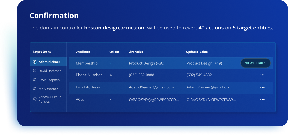Click the Product Design (+20) live value
This screenshot has height=135, width=288.
[147, 63]
